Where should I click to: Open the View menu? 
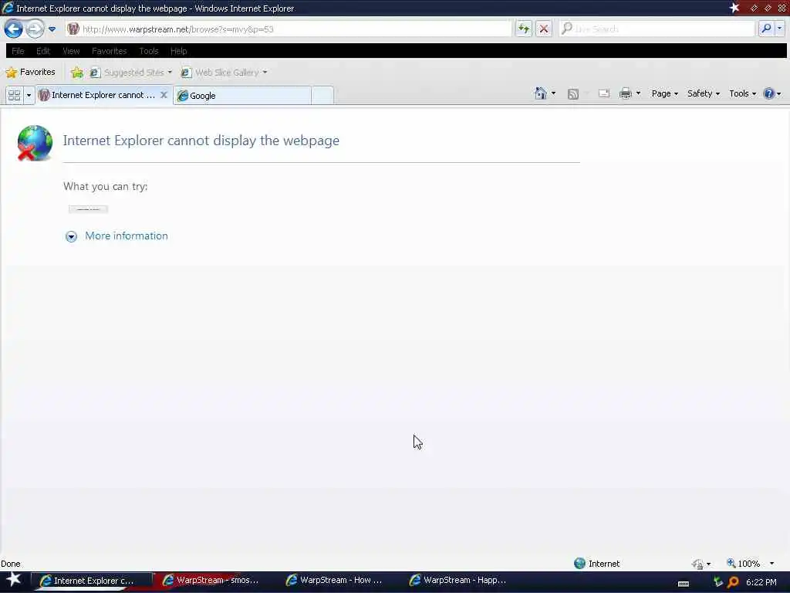(x=71, y=51)
